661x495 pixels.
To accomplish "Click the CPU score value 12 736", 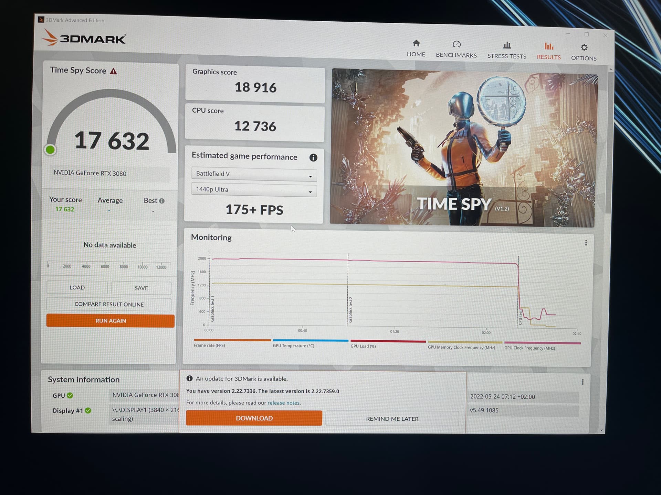I will 255,126.
